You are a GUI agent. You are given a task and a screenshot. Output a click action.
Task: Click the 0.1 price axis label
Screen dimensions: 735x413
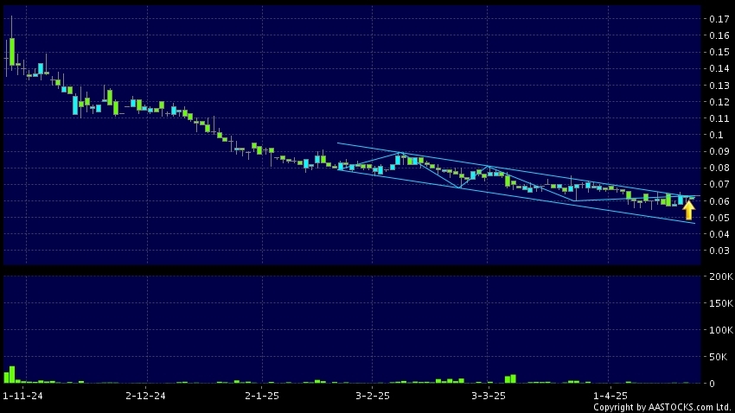716,135
